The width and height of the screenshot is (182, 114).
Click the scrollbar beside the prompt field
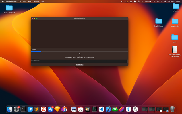(x=127, y=61)
